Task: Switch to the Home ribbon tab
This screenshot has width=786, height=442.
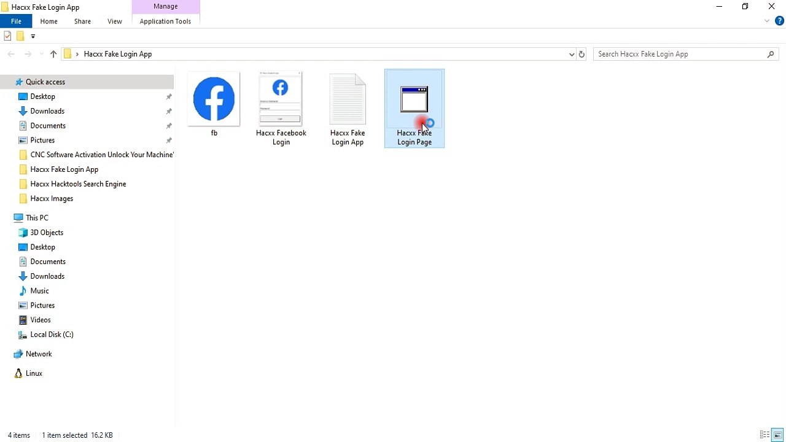Action: 49,21
